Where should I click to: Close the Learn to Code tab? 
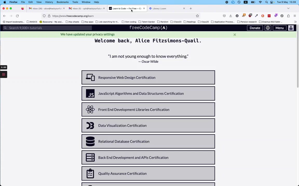(144, 8)
